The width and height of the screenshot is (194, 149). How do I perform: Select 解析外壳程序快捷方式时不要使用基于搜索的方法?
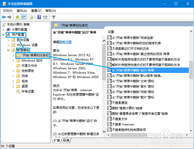[146, 59]
